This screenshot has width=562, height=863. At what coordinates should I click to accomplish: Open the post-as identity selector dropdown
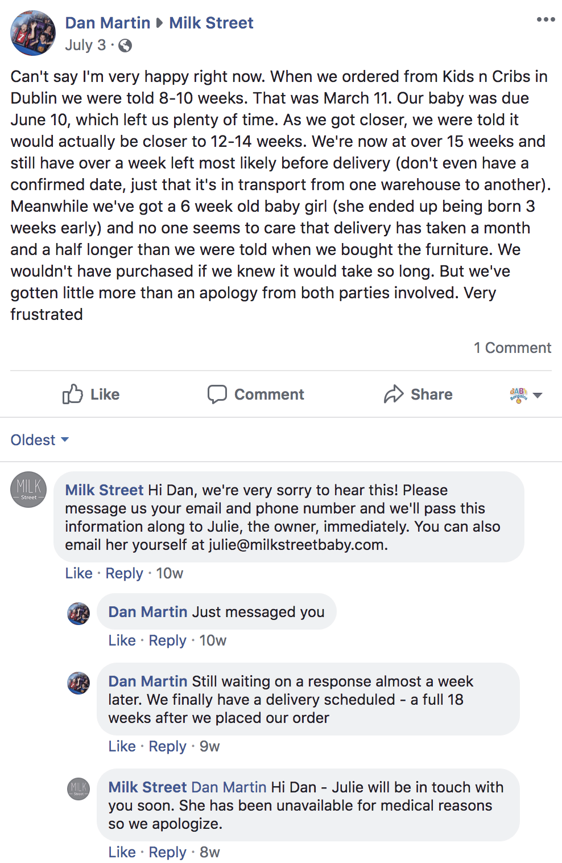point(526,394)
